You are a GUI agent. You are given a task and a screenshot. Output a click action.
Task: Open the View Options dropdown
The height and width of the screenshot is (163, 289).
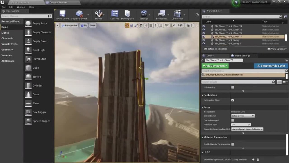tap(277, 49)
